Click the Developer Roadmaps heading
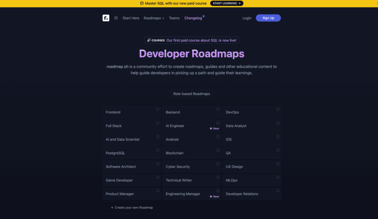Viewport: 378px width, 219px height. coord(192,54)
